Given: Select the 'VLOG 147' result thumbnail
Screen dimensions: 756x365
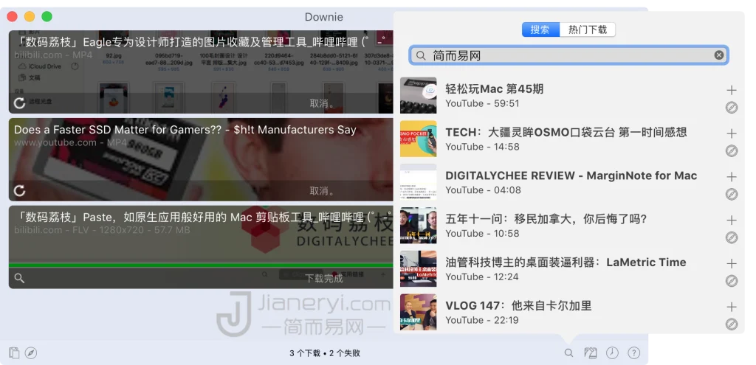Looking at the screenshot, I should [x=418, y=312].
